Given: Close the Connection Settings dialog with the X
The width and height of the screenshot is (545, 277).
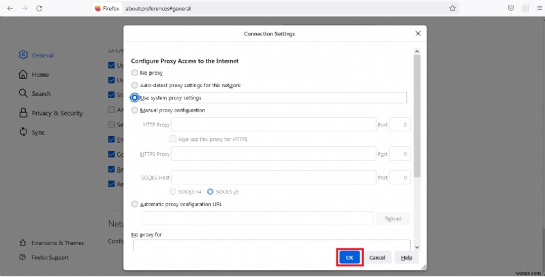Looking at the screenshot, I should point(418,33).
